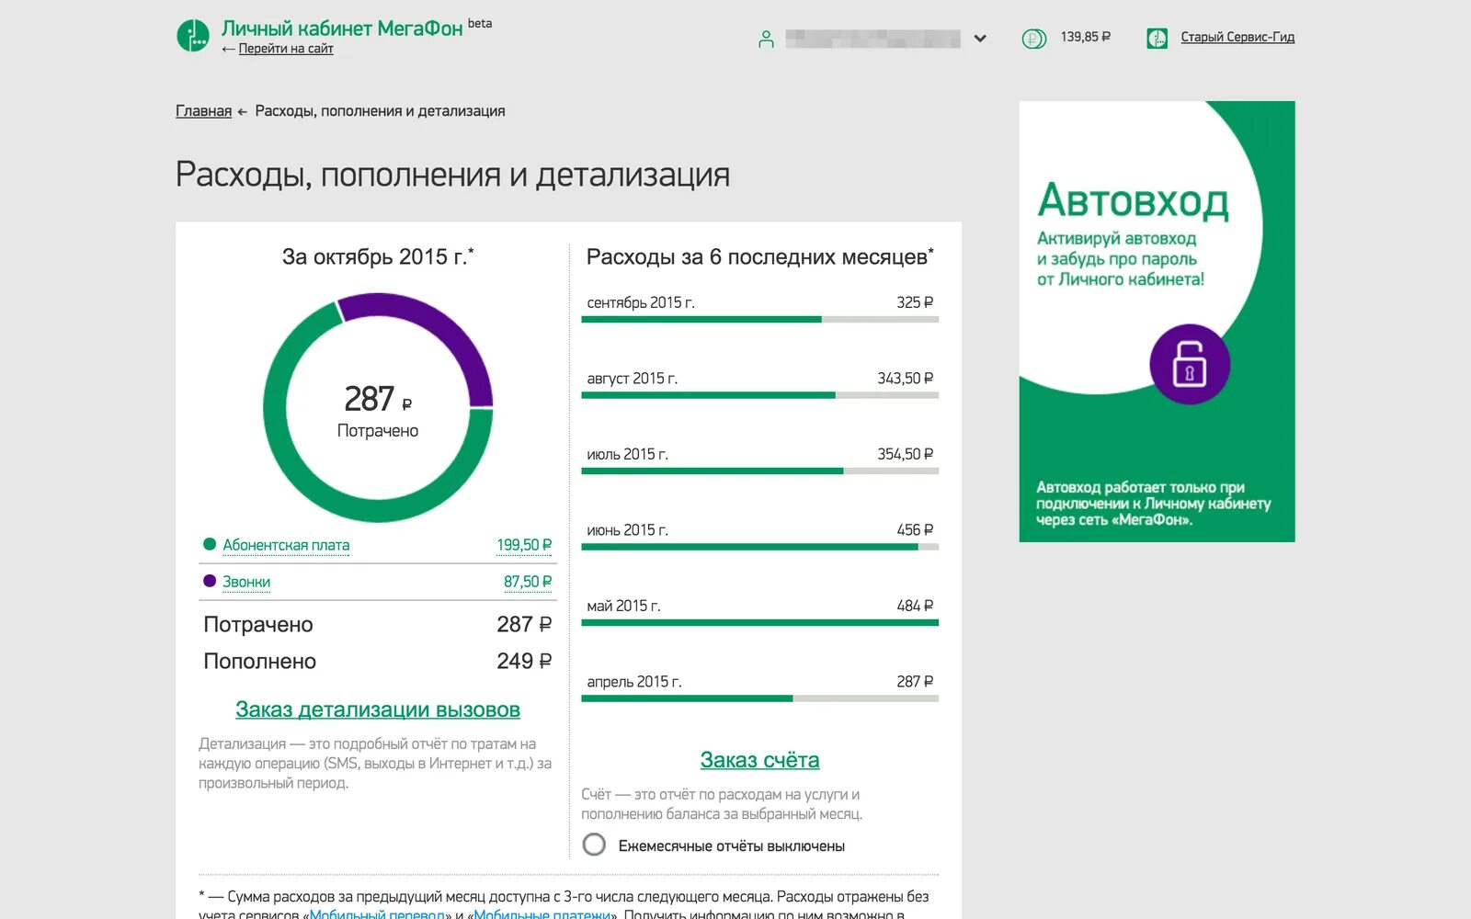
Task: Click the blurred account number field
Action: pos(872,39)
